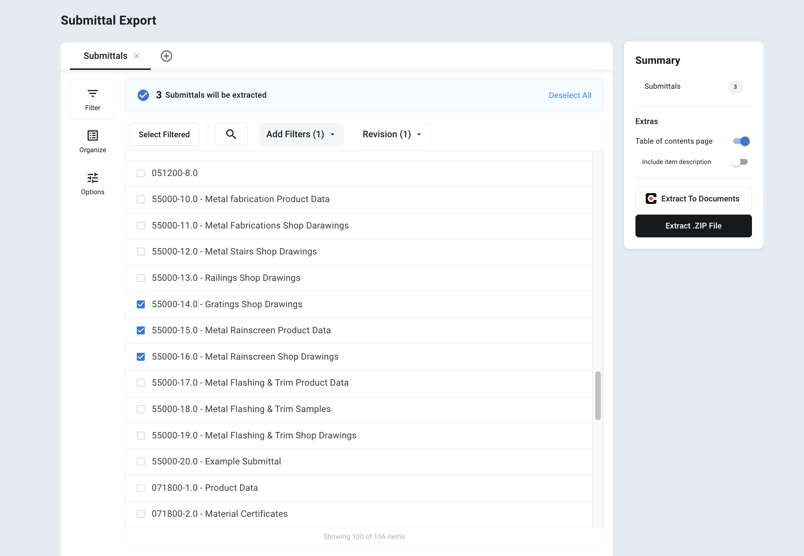Check 55000-20.0 Example Submittal box
The image size is (804, 556).
coord(141,462)
